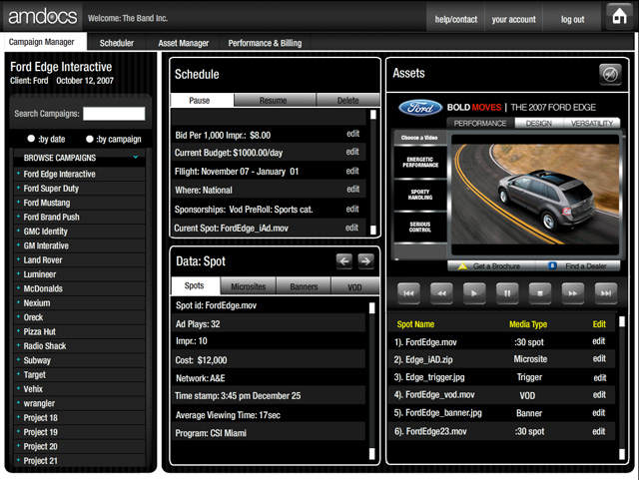Go to previous spot with left arrow
Screen dimensions: 639x480
tap(344, 261)
